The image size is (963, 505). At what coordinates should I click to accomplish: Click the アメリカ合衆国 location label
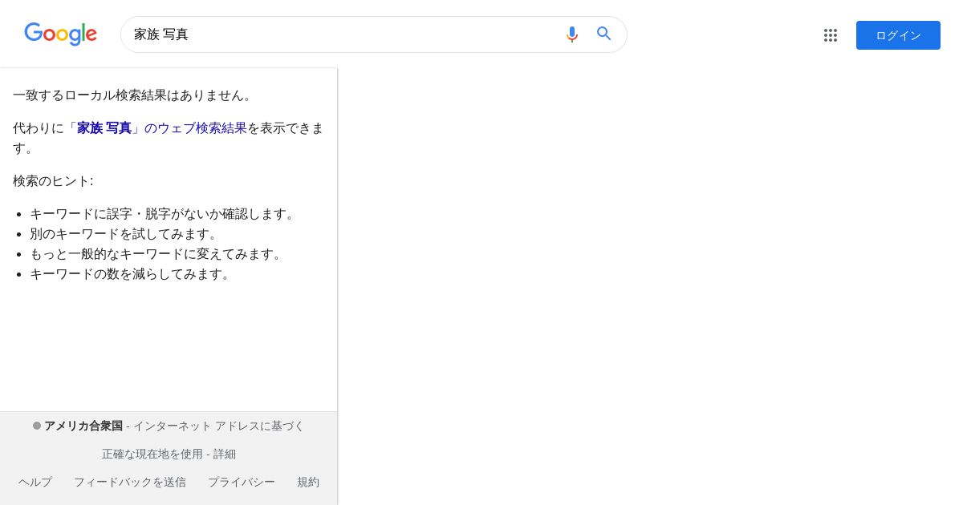click(x=83, y=426)
